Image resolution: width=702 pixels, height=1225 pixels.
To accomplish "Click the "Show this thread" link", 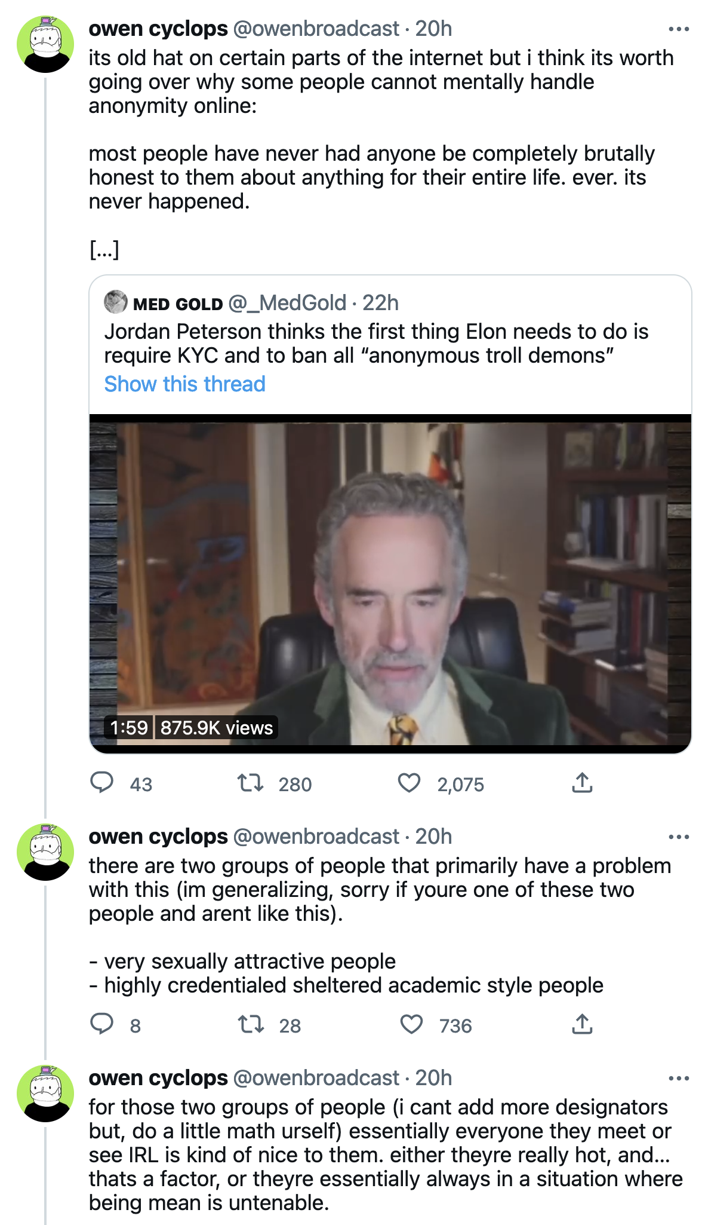I will tap(184, 384).
